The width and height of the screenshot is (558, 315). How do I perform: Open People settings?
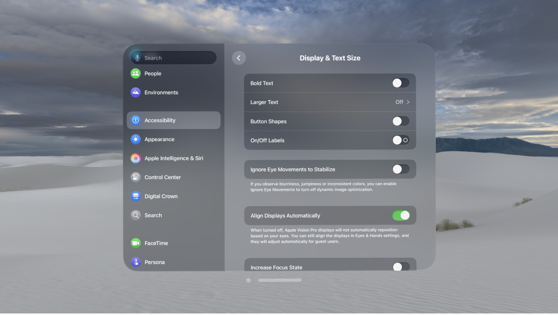pos(174,74)
